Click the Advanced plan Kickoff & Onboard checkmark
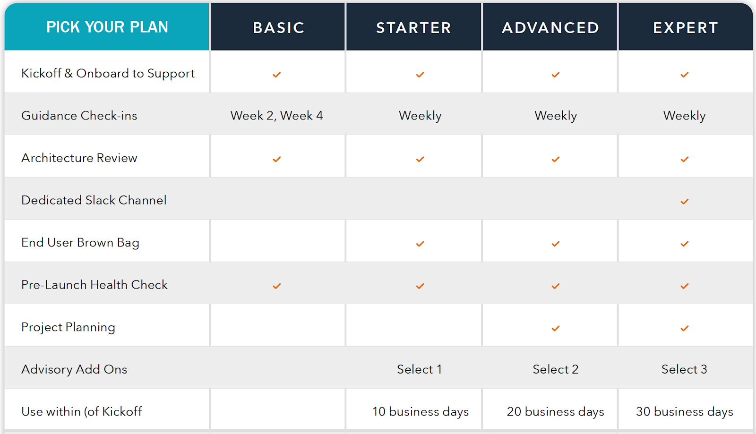Screen dimensions: 756x434 click(x=556, y=75)
